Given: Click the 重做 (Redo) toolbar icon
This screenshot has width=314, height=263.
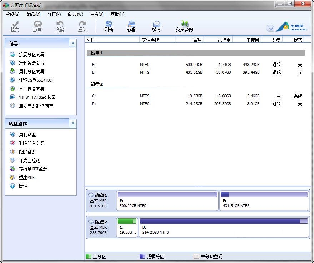Looking at the screenshot, I should coord(82,25).
